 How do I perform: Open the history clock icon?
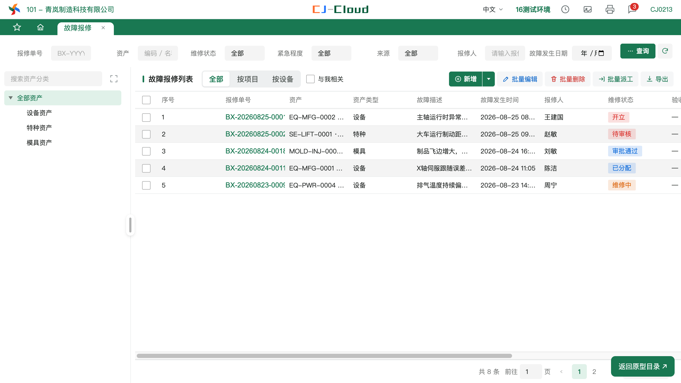coord(565,10)
